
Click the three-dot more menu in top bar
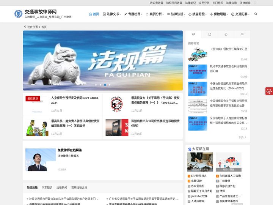click(x=255, y=3)
